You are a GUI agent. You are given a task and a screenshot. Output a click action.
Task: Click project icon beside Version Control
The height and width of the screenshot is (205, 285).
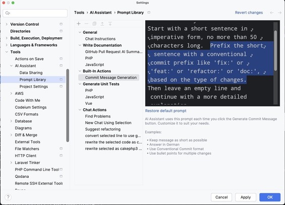[x=61, y=24]
